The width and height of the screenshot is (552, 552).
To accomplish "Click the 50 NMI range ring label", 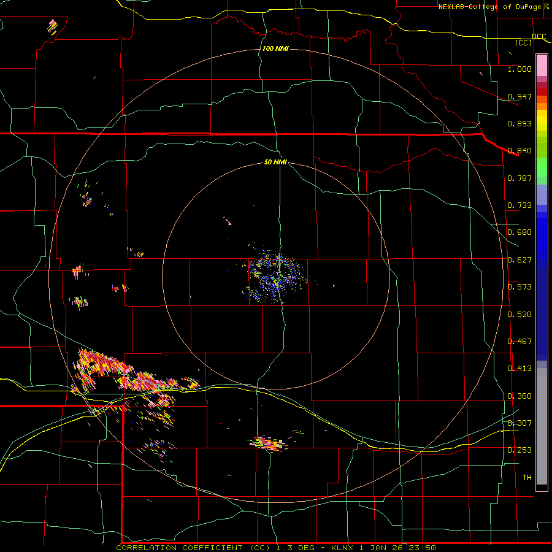I will (275, 162).
